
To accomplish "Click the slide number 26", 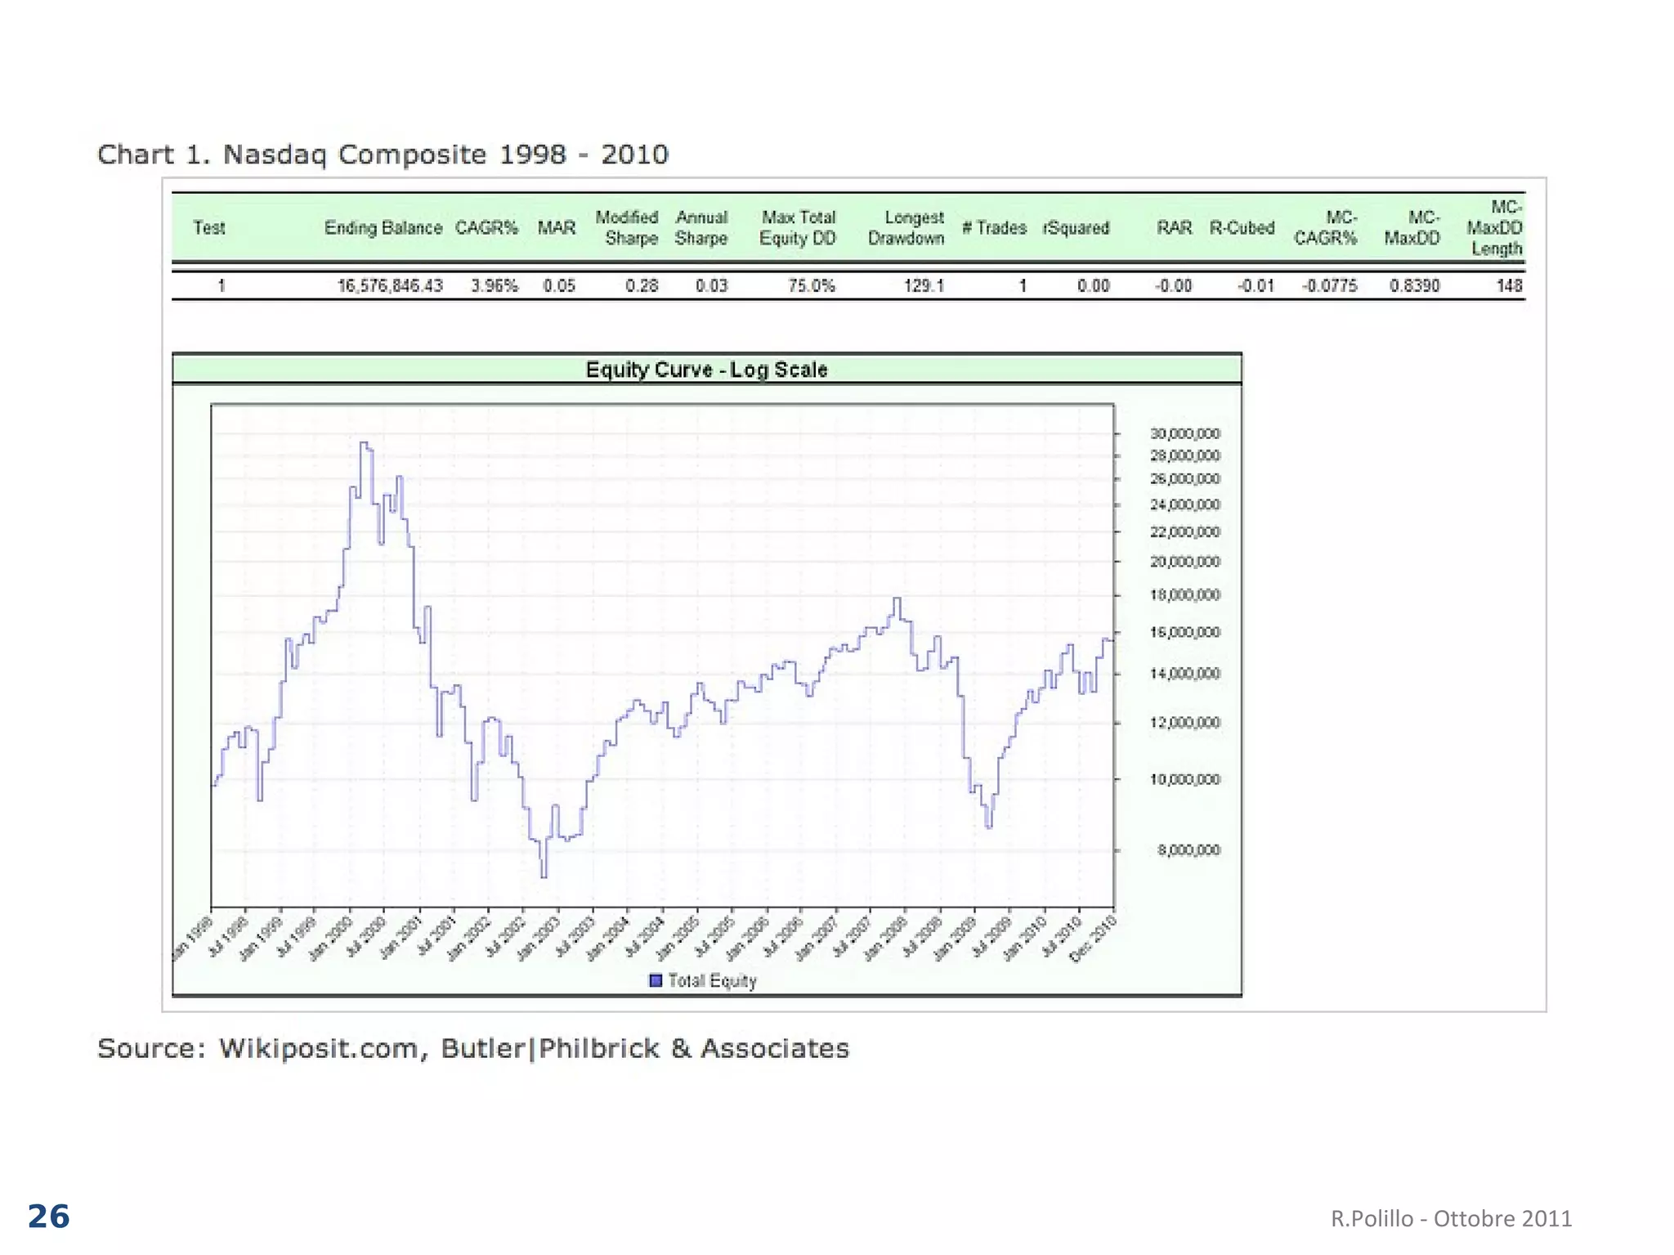I will click(49, 1217).
